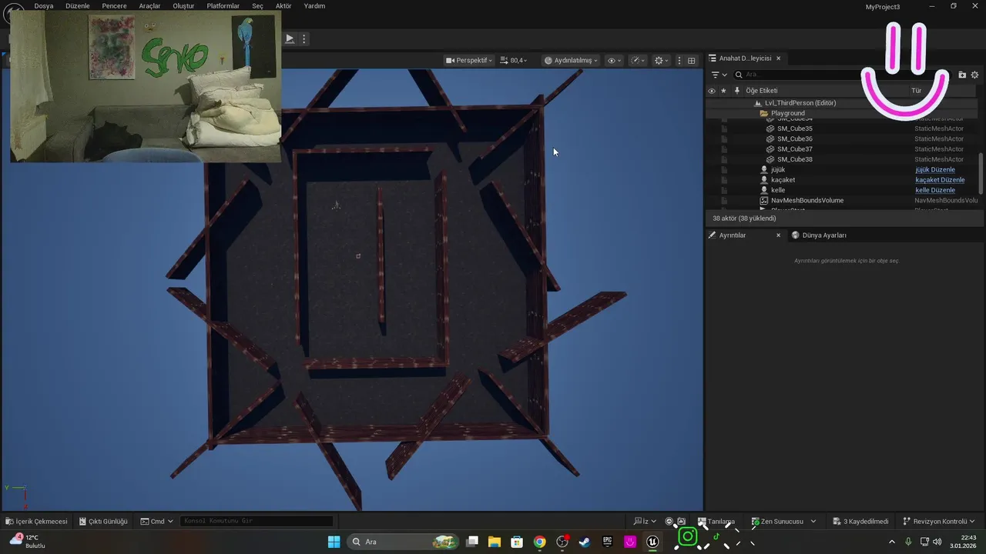Click pin column header in outliner
The height and width of the screenshot is (554, 986).
[736, 91]
